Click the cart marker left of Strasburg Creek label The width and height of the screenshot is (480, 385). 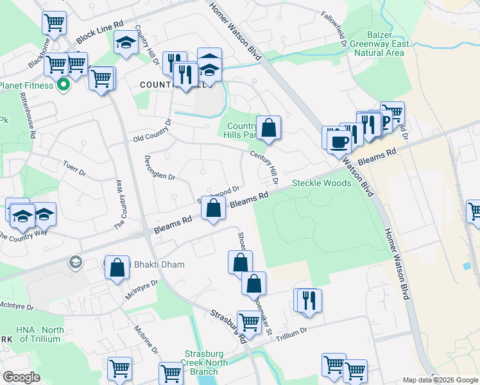(171, 374)
